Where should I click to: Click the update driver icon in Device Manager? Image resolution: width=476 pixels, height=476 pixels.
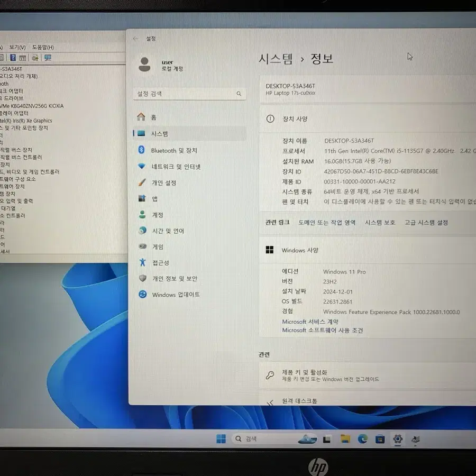click(35, 58)
